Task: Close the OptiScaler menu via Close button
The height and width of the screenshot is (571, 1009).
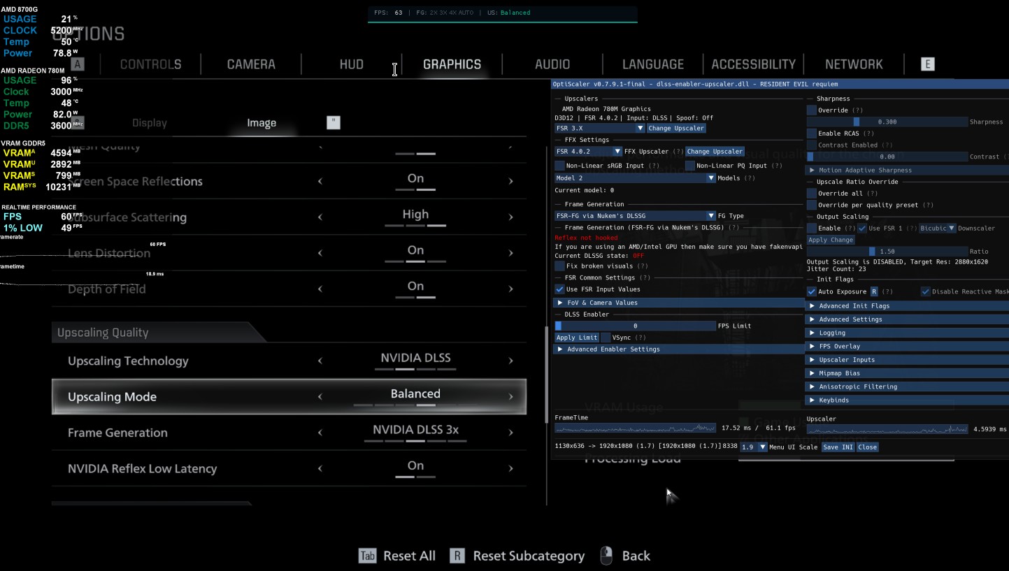Action: tap(867, 447)
